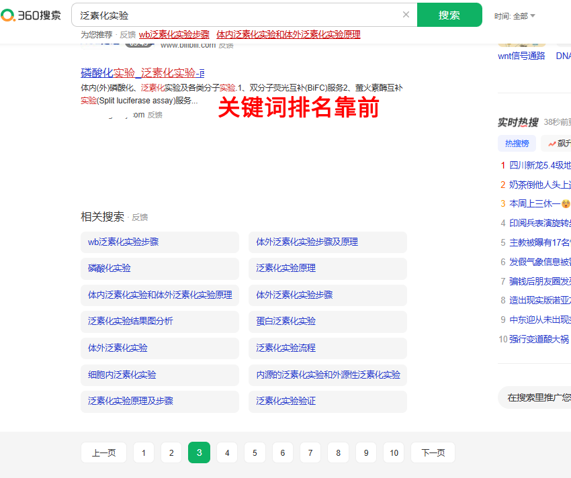Image resolution: width=571 pixels, height=478 pixels.
Task: Click suggested query wb泛素化实验步骤 under search box
Action: click(174, 34)
